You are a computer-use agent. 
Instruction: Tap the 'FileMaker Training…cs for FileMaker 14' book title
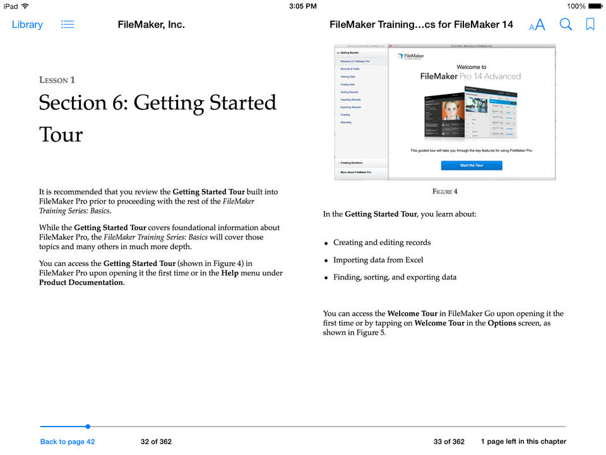[x=421, y=25]
